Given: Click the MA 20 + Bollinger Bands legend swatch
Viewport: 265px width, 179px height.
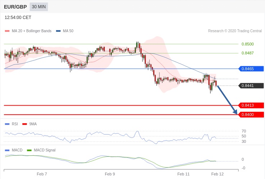Looking at the screenshot, I should 7,31.
